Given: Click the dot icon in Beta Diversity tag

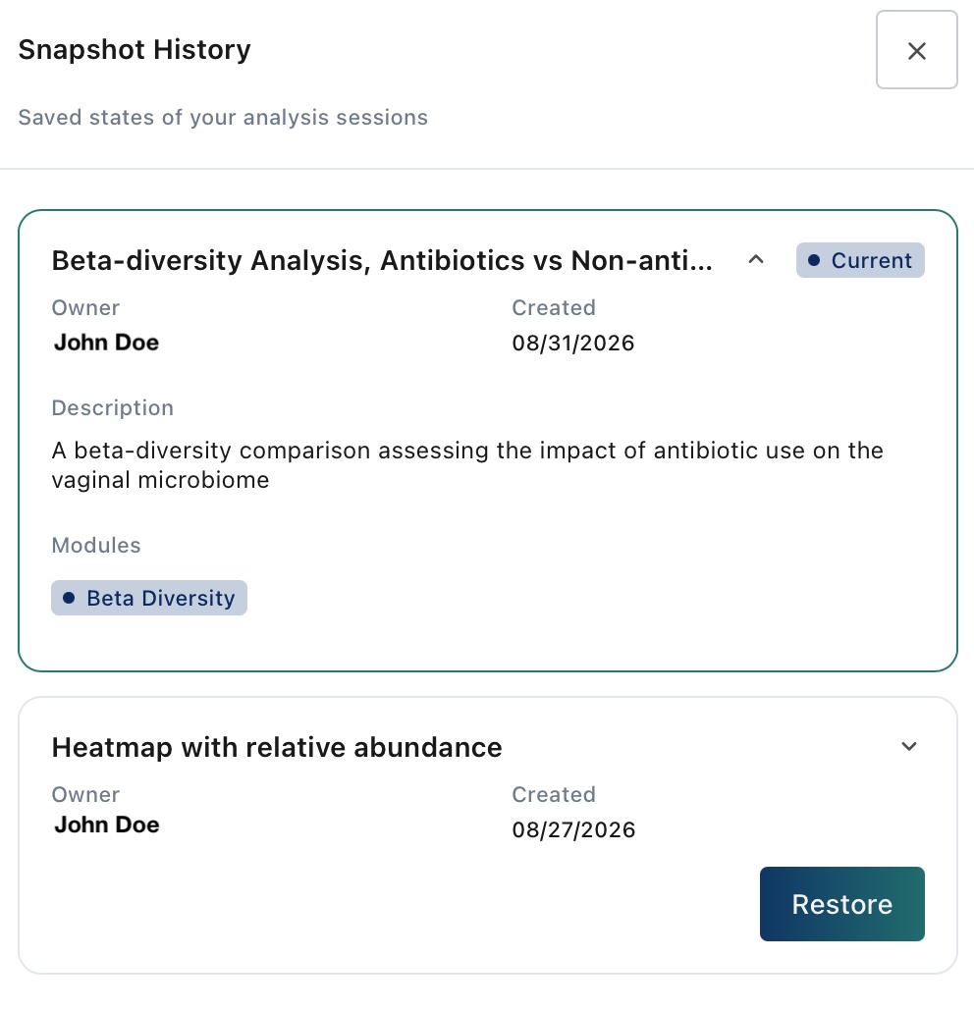Looking at the screenshot, I should 69,598.
